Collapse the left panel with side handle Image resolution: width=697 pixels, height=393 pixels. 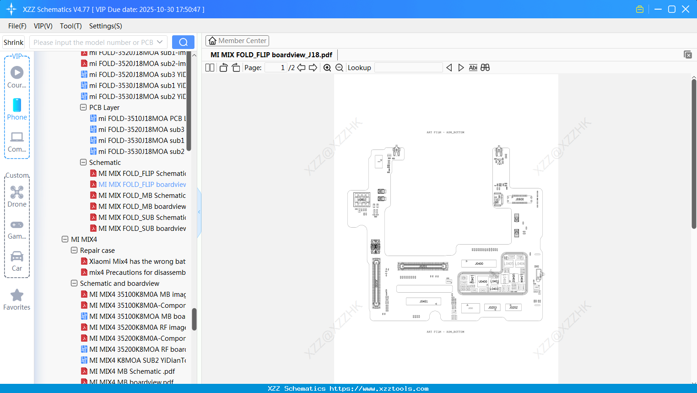tap(200, 212)
